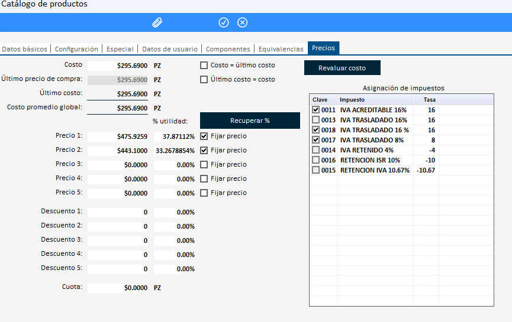Screen dimensions: 512x322
Task: Enable tax 0014 IVA RETENIDO 4%
Action: coord(316,150)
